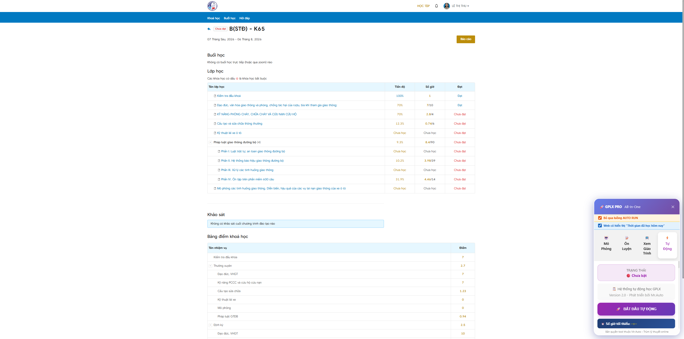Viewport: 684px width, 339px height.
Task: Open KỸ NĂNG PHÒNG CHÁY, CHỮA CHÁY class
Action: point(257,114)
